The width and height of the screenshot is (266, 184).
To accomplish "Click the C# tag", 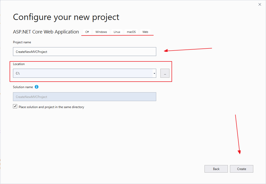I will click(87, 32).
